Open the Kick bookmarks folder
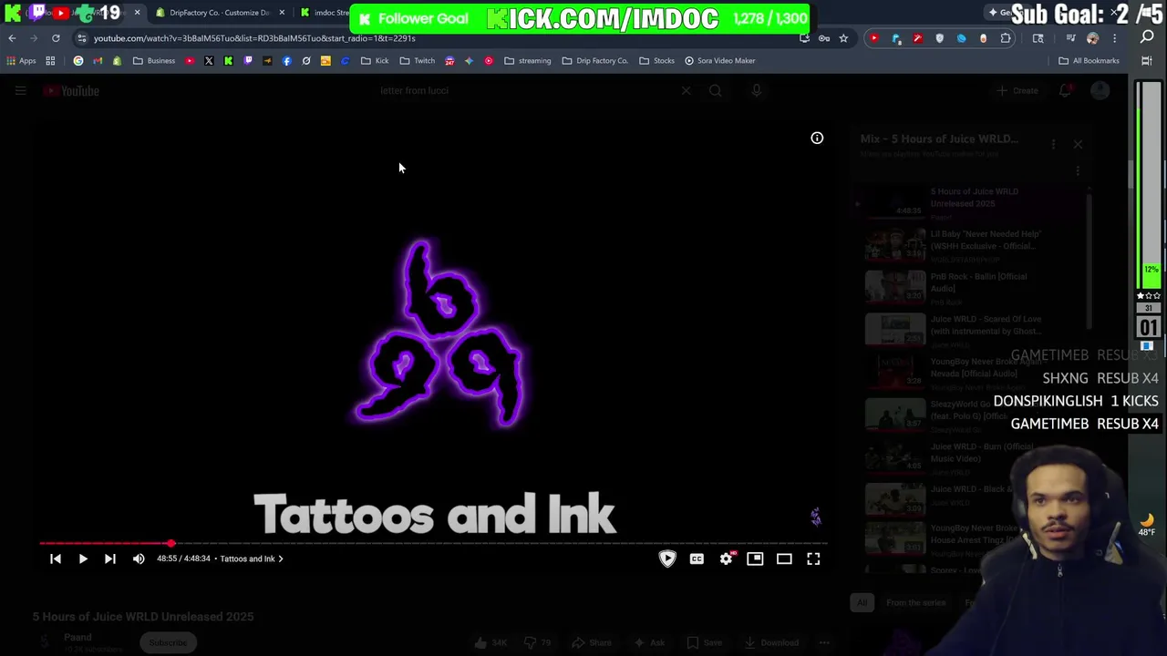 [x=375, y=61]
